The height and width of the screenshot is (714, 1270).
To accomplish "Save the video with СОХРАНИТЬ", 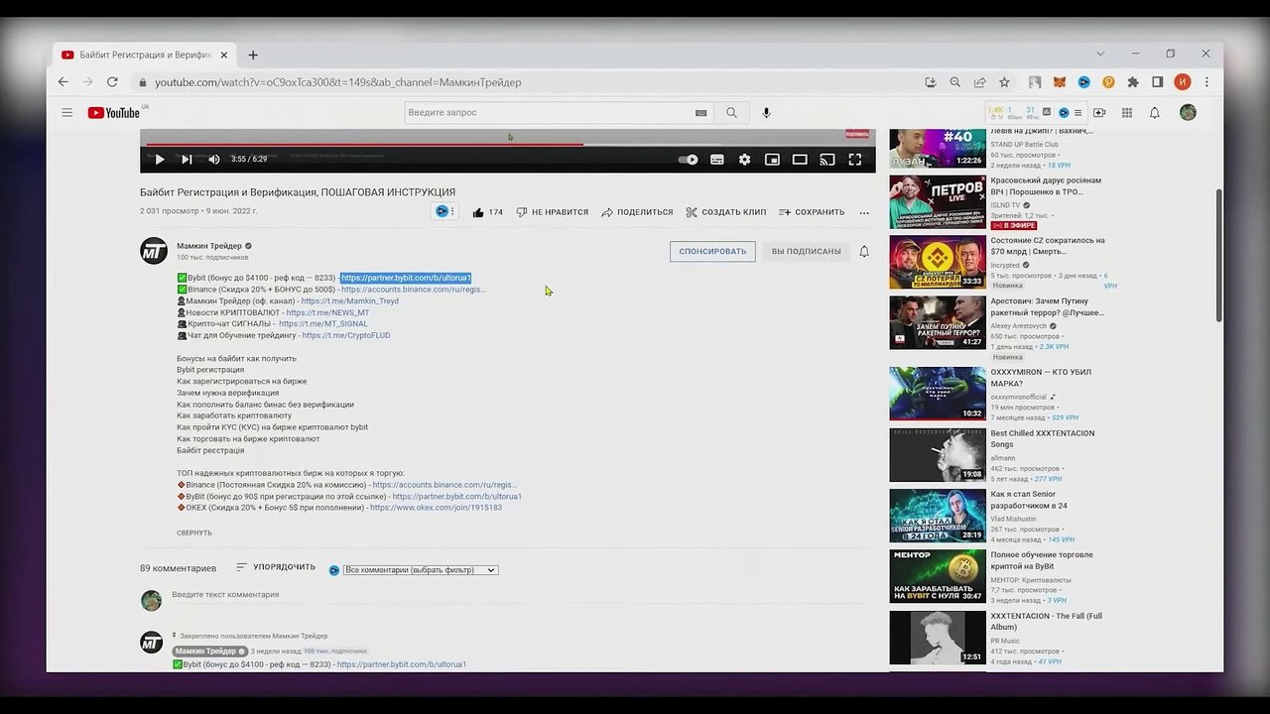I will (812, 212).
